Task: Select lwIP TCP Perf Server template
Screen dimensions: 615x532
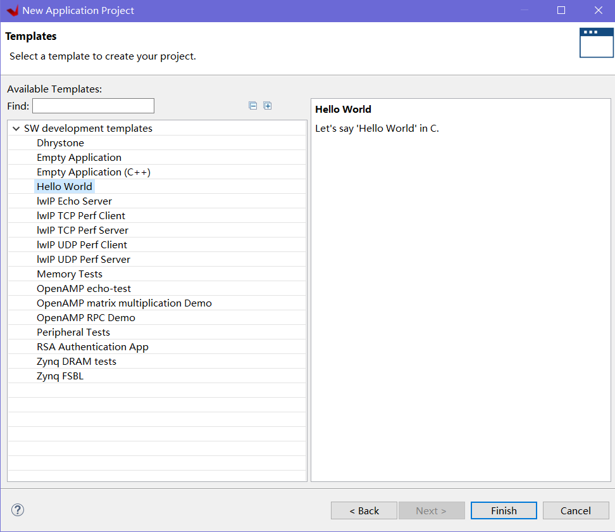Action: (x=83, y=230)
